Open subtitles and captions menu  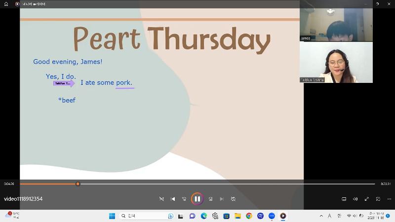click(x=344, y=199)
